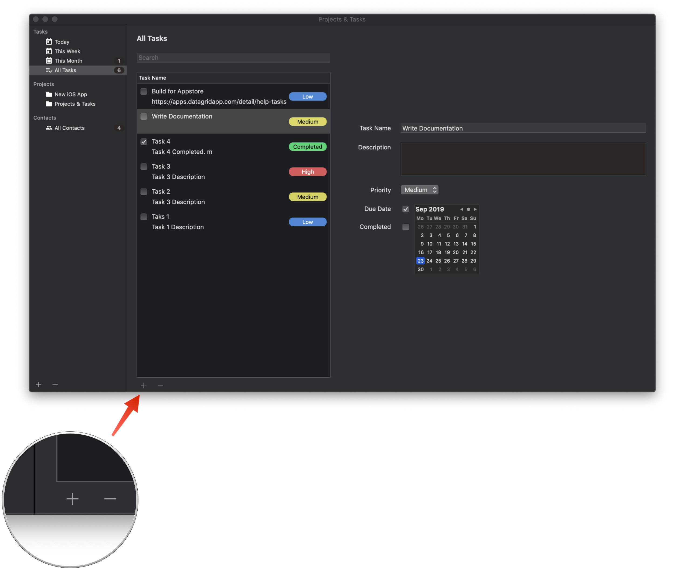Click inside the Search field
The image size is (673, 570).
tap(233, 58)
